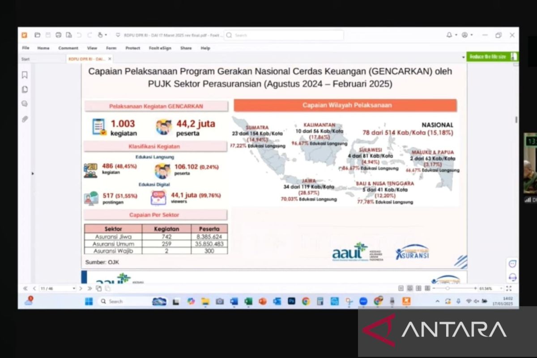Image resolution: width=537 pixels, height=358 pixels.
Task: Toggle single page view mode
Action: pyautogui.click(x=401, y=289)
